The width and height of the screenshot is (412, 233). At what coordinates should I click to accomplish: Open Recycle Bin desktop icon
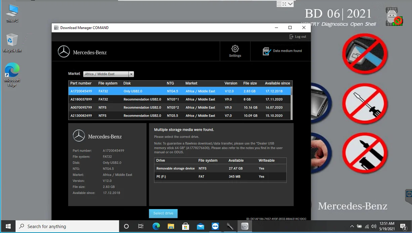point(12,43)
